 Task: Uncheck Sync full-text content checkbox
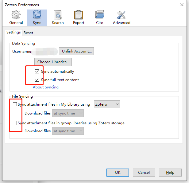click(37, 80)
